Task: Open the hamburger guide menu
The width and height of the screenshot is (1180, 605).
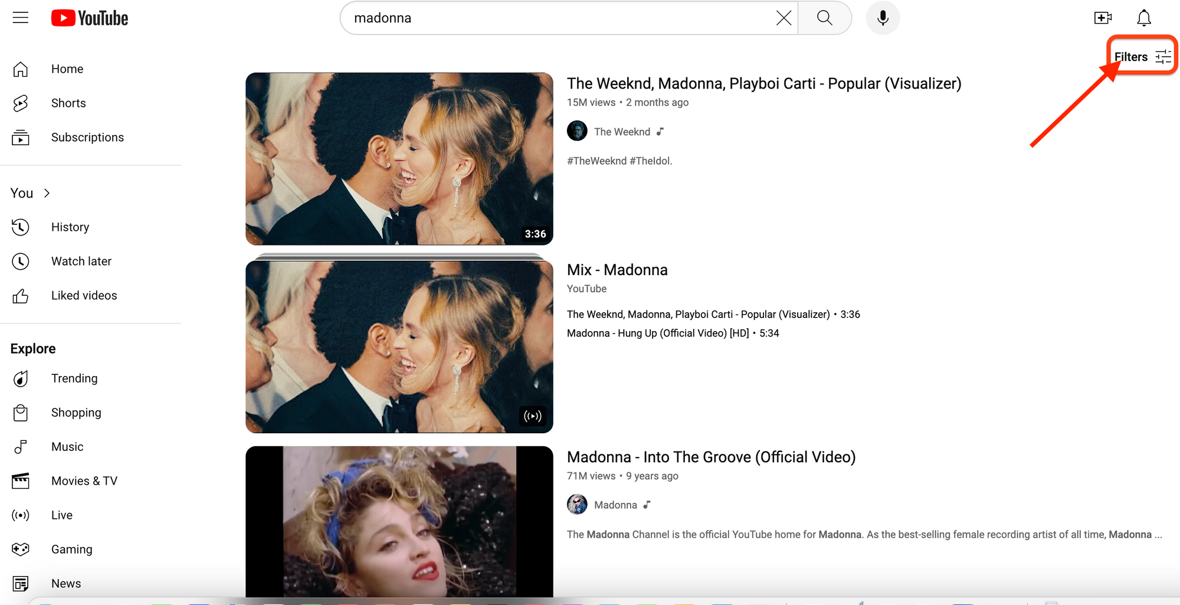Action: coord(21,18)
